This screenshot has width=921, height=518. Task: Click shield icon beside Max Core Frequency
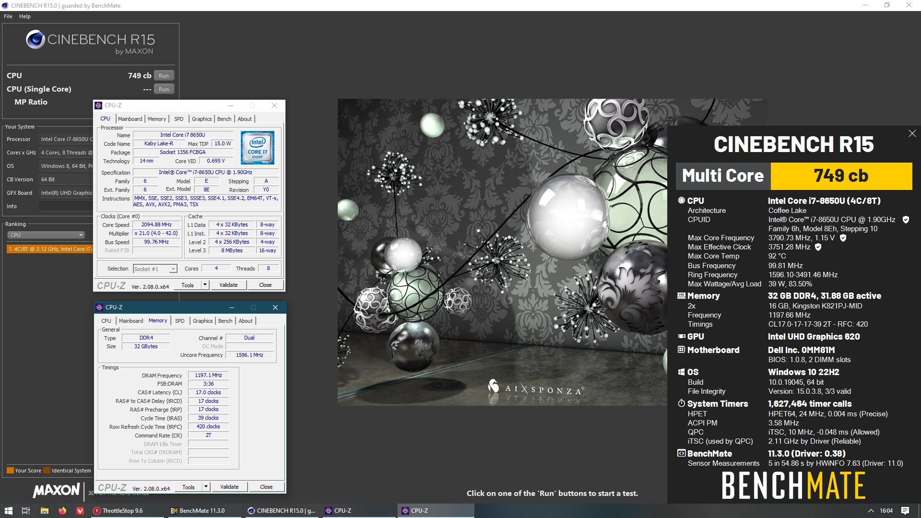(843, 238)
